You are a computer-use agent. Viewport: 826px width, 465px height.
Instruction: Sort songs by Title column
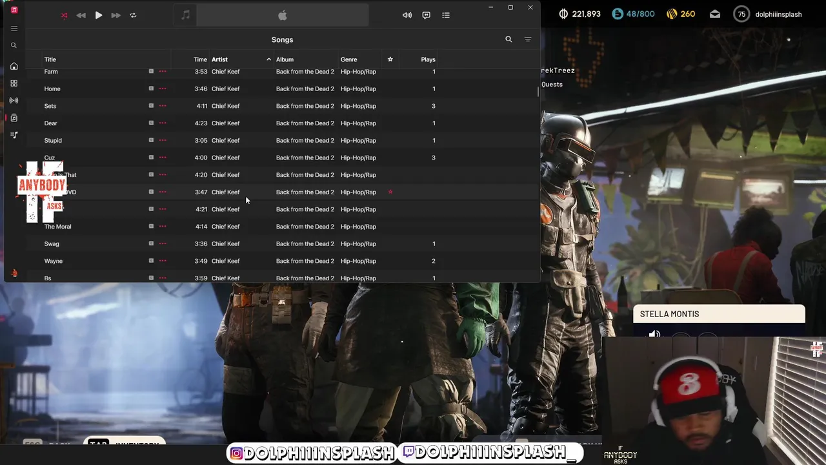(50, 59)
